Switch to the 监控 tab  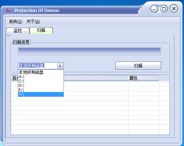(x=18, y=31)
